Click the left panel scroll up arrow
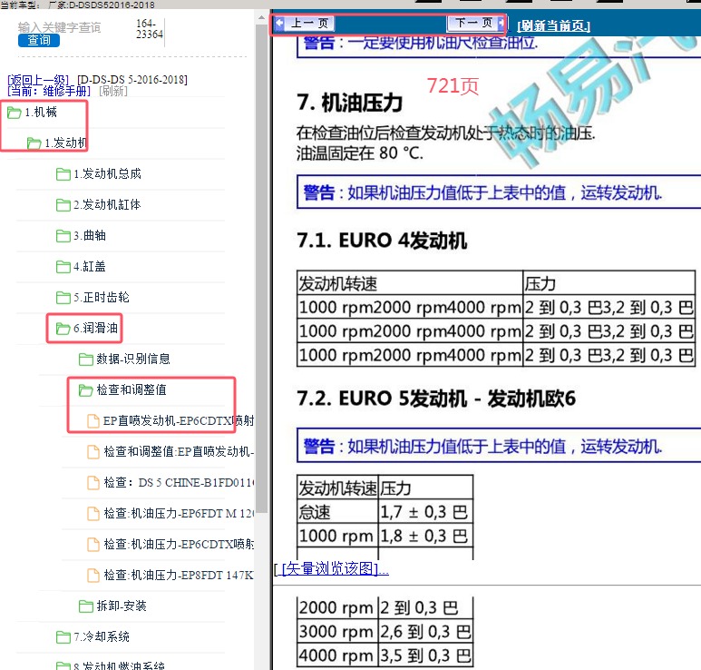Image resolution: width=701 pixels, height=670 pixels. click(x=261, y=18)
